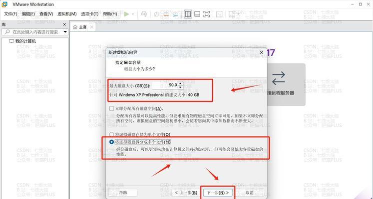Click the 下一步(N) next button
Image resolution: width=373 pixels, height=199 pixels.
coord(218,193)
